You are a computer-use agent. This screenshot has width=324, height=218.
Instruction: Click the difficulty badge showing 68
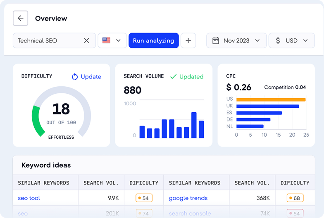point(295,198)
